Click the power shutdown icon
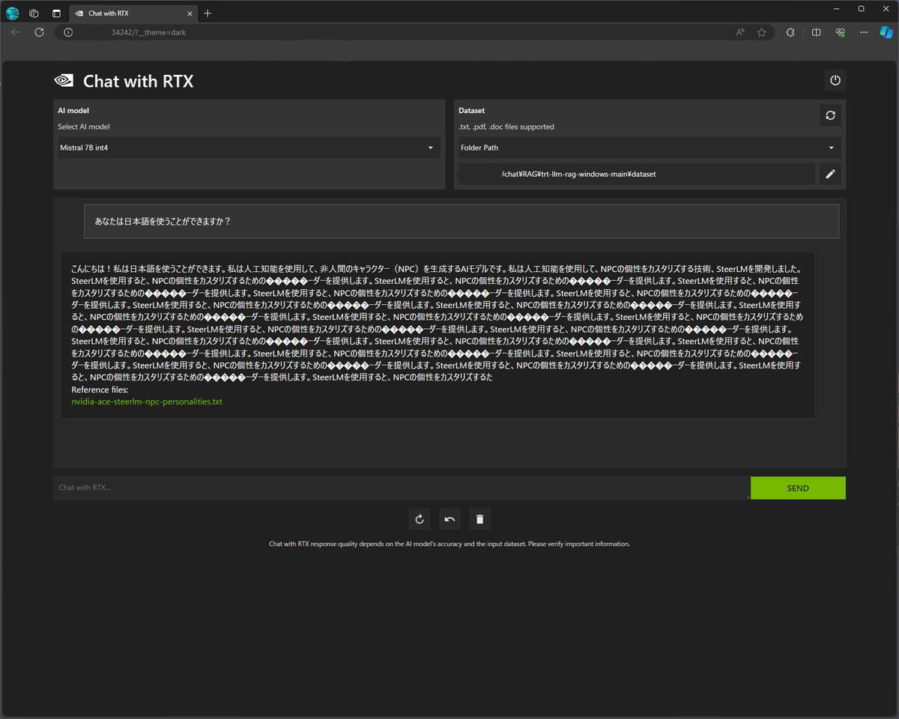 (835, 80)
